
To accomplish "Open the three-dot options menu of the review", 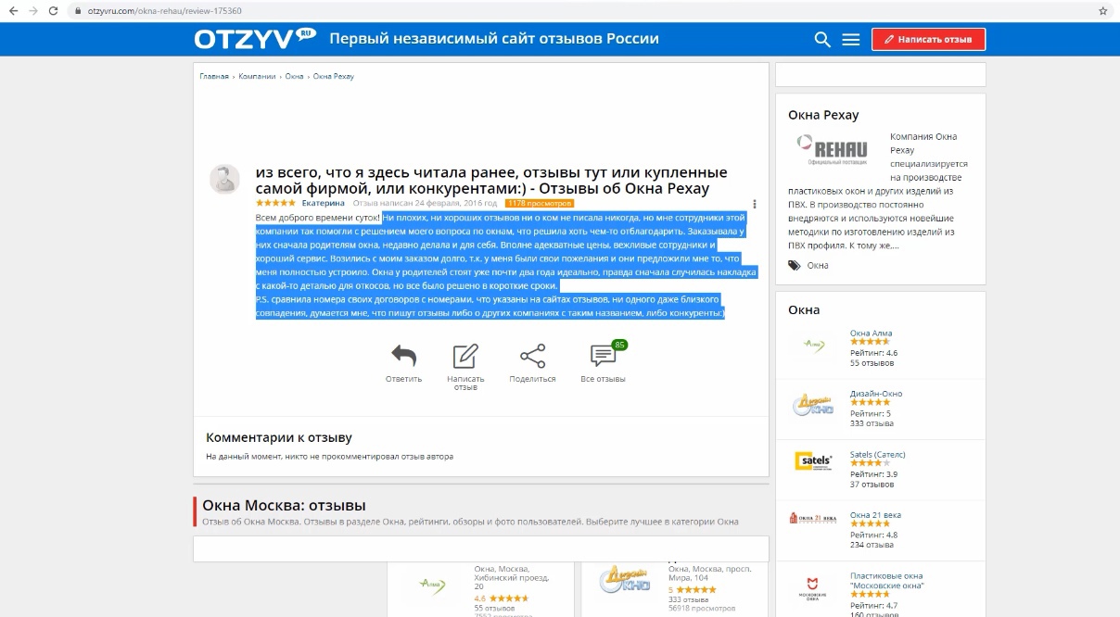I will click(756, 204).
